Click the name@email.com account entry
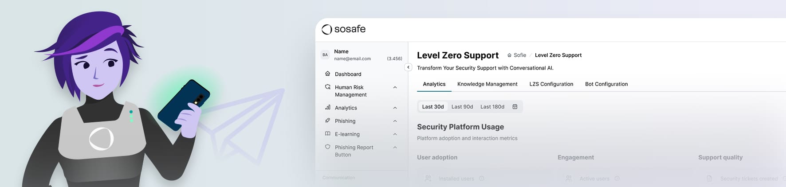Viewport: 786px width, 187px height. pos(352,58)
